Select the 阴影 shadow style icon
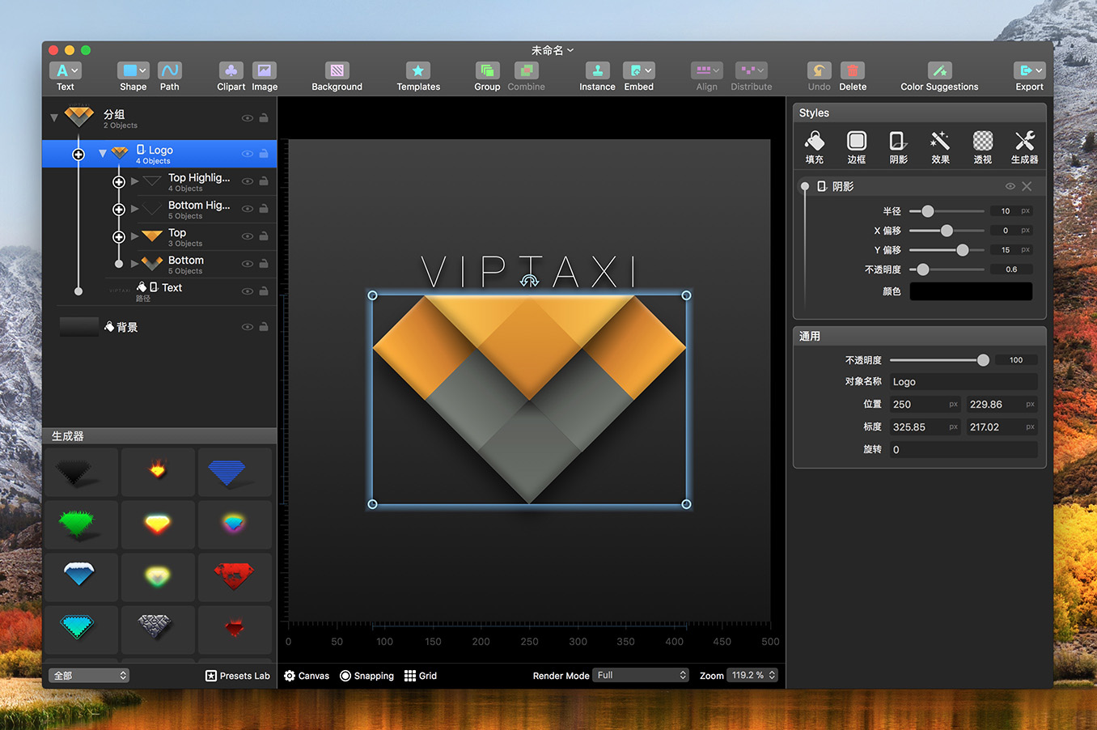 pos(899,147)
